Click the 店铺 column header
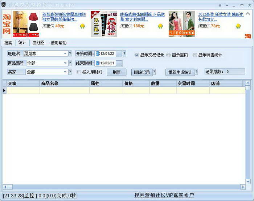 [226, 84]
